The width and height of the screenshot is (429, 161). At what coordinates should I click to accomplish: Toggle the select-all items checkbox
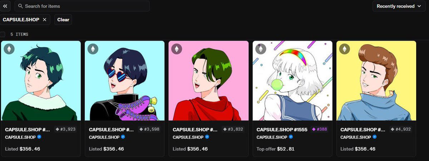click(3, 34)
